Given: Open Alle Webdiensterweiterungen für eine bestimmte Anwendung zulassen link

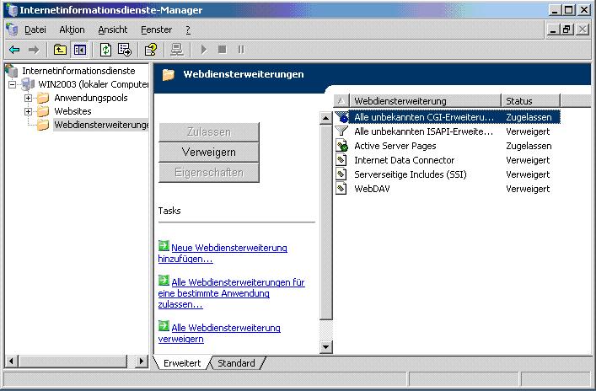Looking at the screenshot, I should [x=232, y=293].
